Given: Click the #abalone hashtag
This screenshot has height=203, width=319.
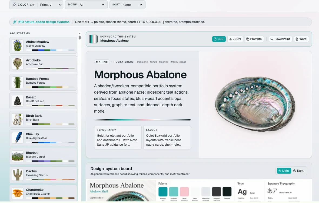Looking at the screenshot, I should point(142,62).
